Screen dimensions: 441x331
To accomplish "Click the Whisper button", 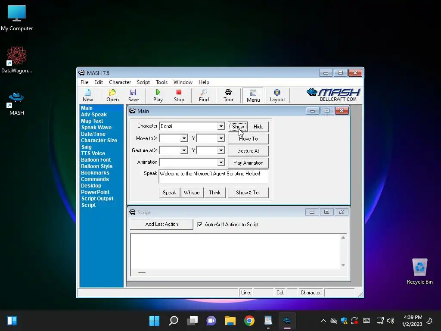I will click(x=192, y=193).
